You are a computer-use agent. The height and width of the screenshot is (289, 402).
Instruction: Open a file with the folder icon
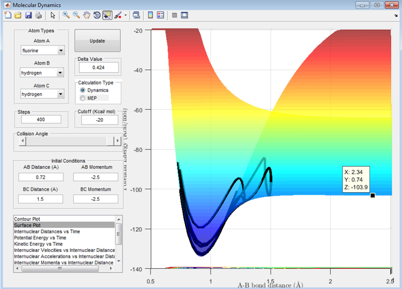tap(18, 15)
